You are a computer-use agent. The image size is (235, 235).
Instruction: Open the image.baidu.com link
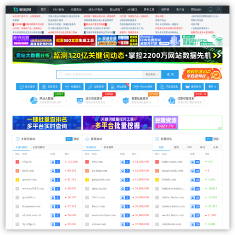(173, 171)
